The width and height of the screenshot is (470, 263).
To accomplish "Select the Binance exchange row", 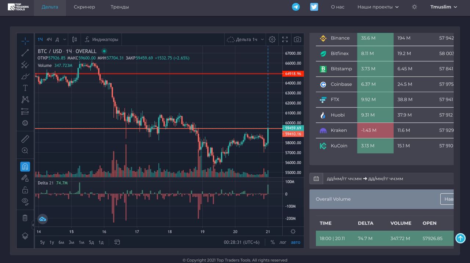I will pyautogui.click(x=385, y=38).
